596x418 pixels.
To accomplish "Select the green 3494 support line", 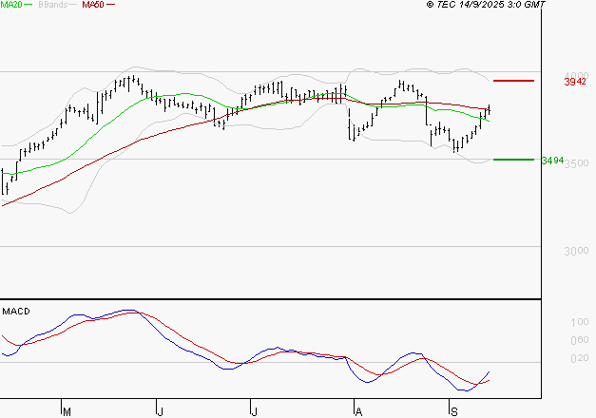I will tap(514, 160).
